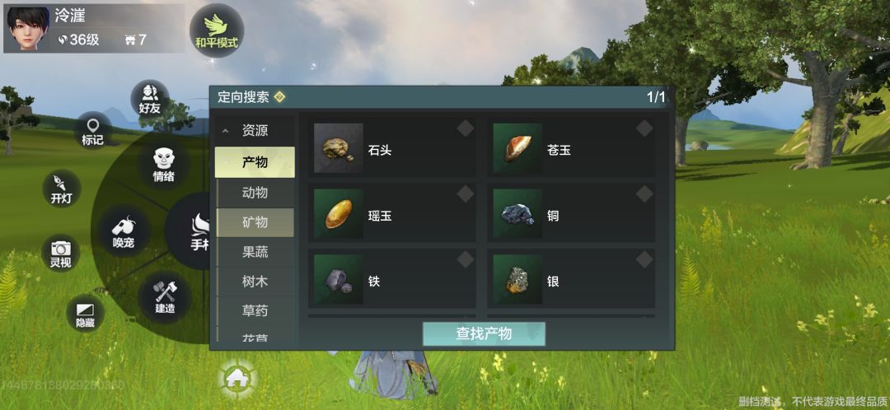Screen dimensions: 890x410
Task: Collapse the 资源 category arrow
Action: point(225,132)
